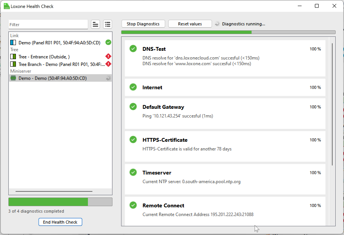The width and height of the screenshot is (344, 235).
Task: Click the green checkmark on the Link Demo row
Action: click(108, 42)
